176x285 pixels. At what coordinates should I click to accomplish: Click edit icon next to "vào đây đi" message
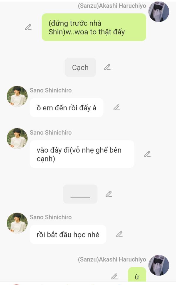pyautogui.click(x=147, y=154)
